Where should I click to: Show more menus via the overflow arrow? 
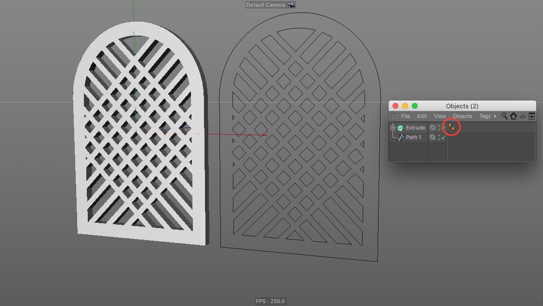click(x=495, y=116)
